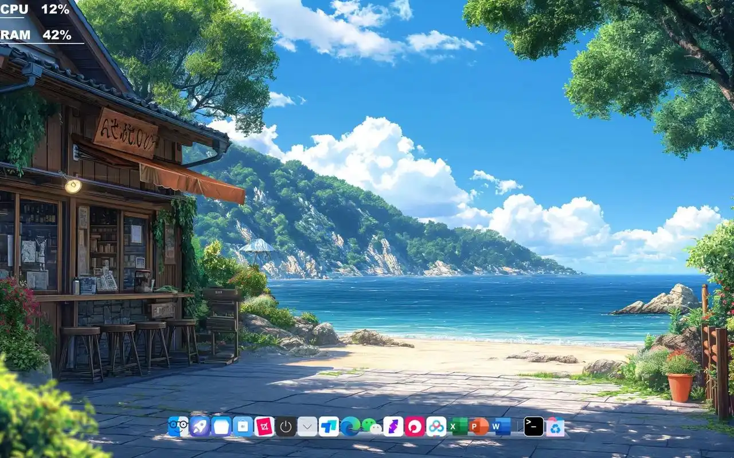Launch the purple arrows remote app
This screenshot has height=458, width=734.
click(394, 427)
